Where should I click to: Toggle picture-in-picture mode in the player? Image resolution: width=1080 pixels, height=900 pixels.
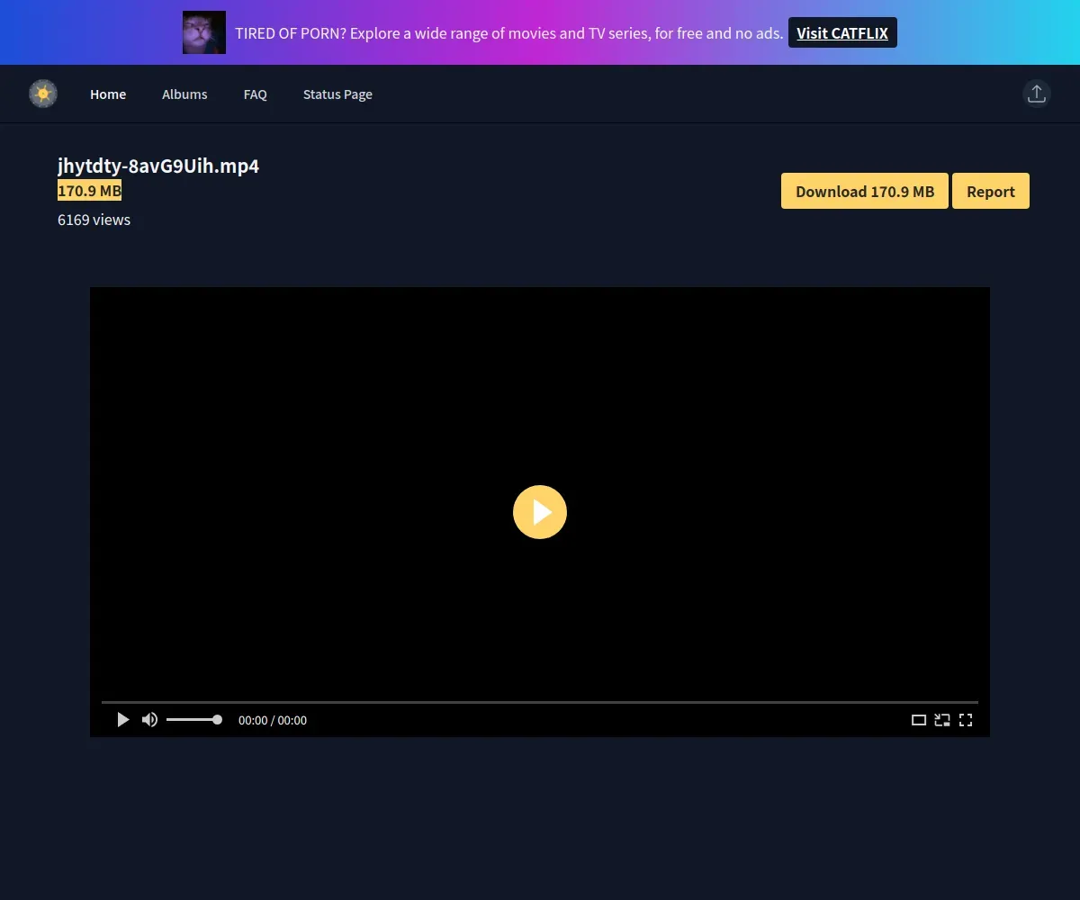942,720
